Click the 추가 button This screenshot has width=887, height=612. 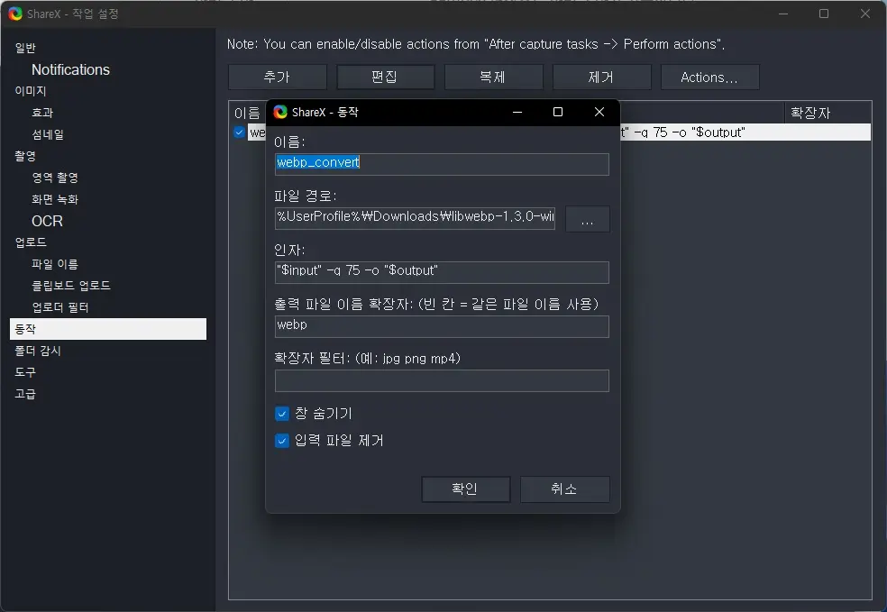click(278, 77)
